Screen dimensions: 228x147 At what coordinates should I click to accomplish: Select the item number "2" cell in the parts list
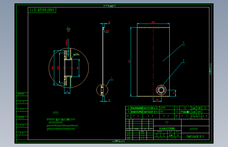[x=128, y=108]
